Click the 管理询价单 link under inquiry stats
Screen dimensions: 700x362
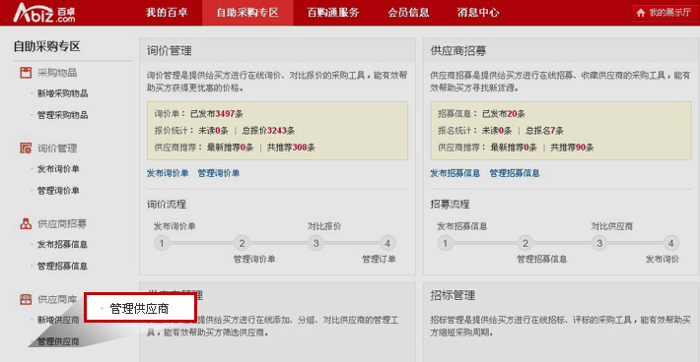[219, 173]
